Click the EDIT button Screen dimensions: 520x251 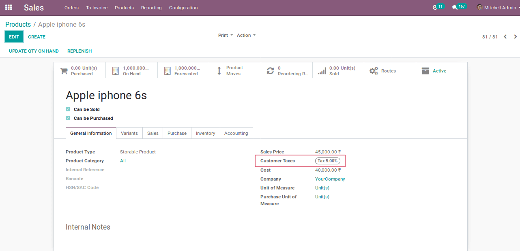[14, 37]
